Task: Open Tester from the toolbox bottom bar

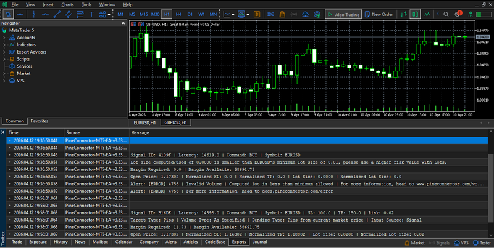Action: point(482,242)
